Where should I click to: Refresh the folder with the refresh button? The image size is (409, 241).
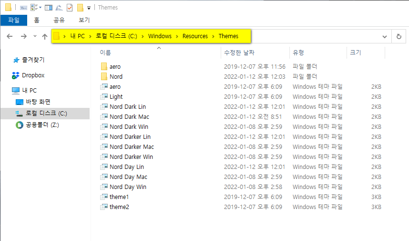(x=399, y=36)
